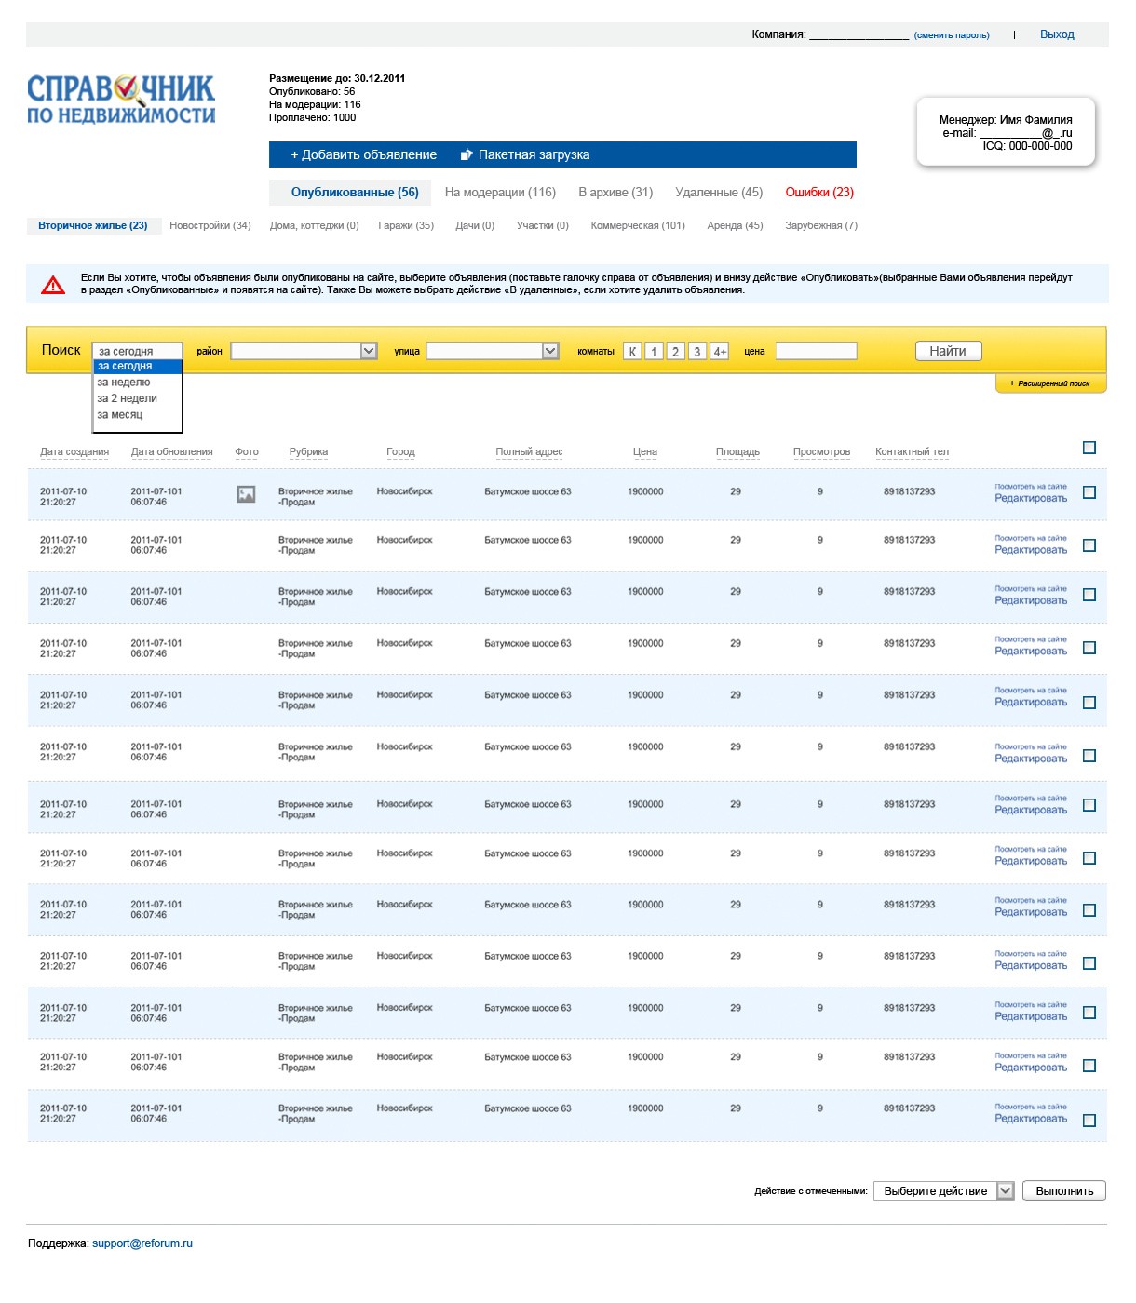Select Новостройки (34) category
The image size is (1136, 1303).
(x=210, y=225)
